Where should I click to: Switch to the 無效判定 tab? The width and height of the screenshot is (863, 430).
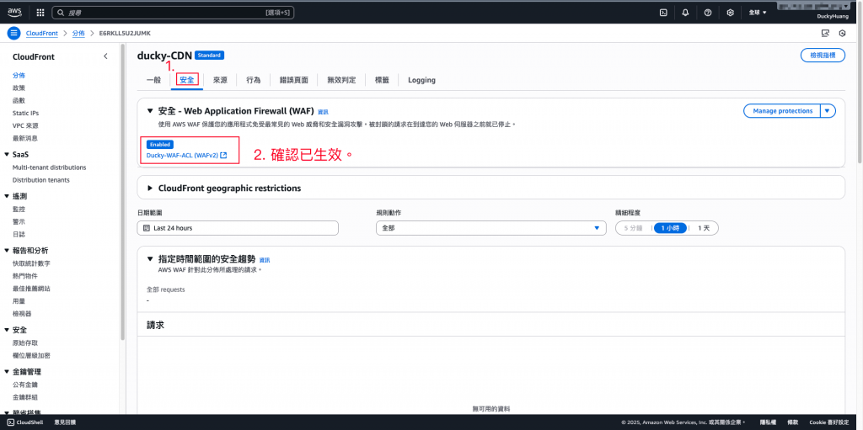click(341, 80)
